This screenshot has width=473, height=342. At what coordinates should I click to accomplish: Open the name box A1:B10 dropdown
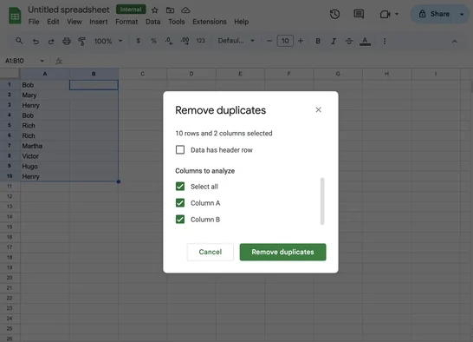click(x=42, y=61)
